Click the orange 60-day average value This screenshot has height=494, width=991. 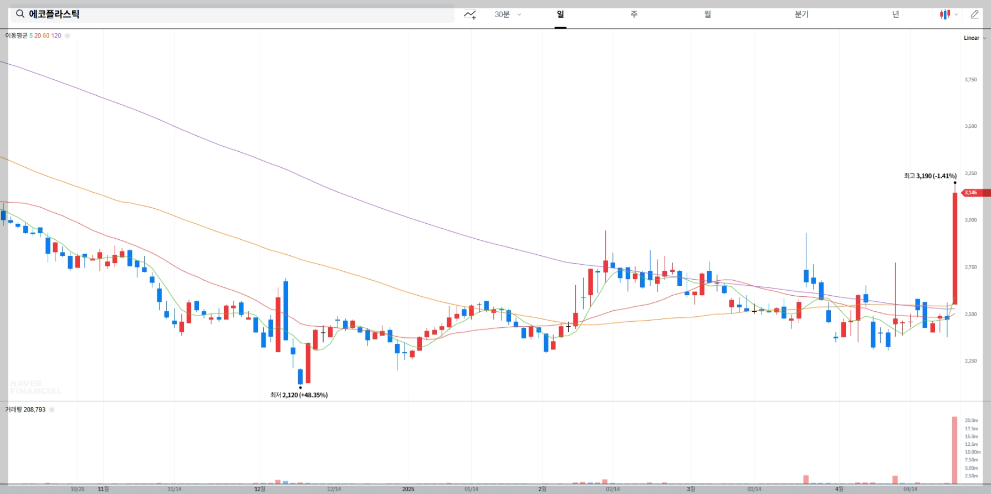coord(46,35)
